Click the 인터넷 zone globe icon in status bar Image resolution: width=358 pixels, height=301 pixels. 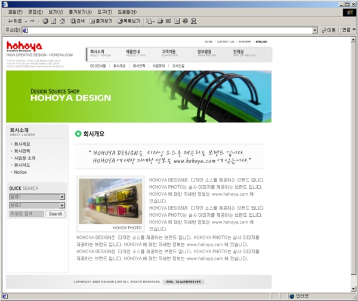(x=292, y=296)
